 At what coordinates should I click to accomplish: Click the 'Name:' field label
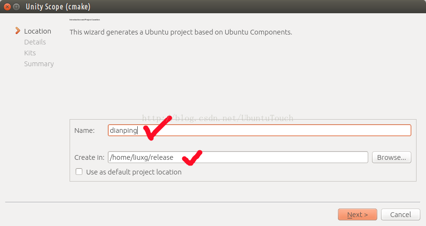click(x=85, y=130)
